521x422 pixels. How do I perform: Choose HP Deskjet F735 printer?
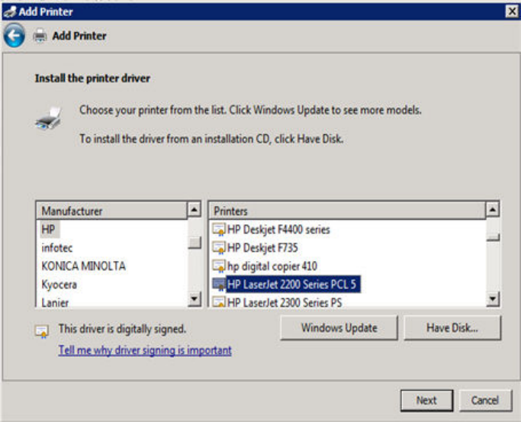point(262,247)
